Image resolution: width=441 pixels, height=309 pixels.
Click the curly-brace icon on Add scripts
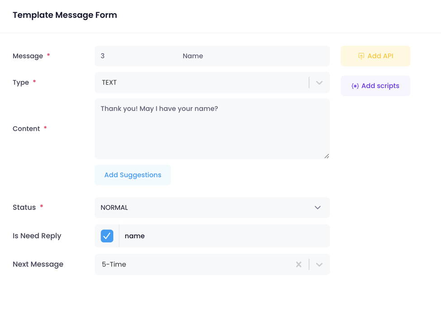point(355,86)
